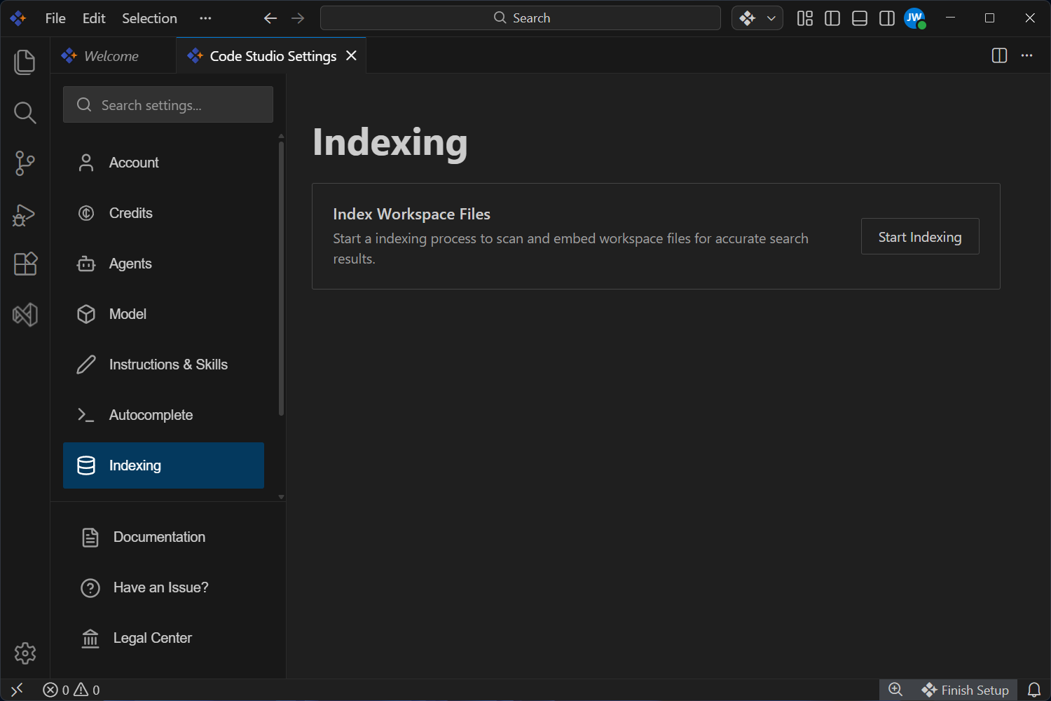
Task: Open the File menu
Action: (x=55, y=18)
